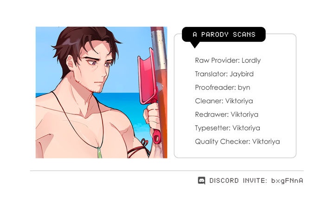Click the Discord invite code bxgFNnA

[287, 181]
